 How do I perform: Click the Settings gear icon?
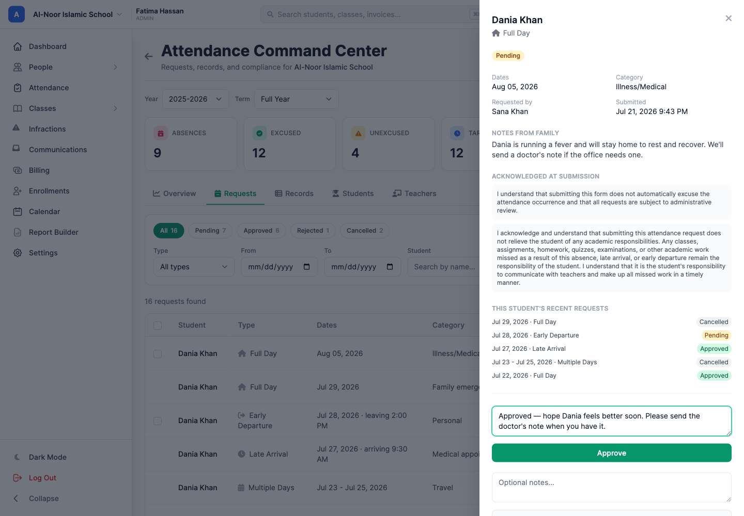[18, 253]
